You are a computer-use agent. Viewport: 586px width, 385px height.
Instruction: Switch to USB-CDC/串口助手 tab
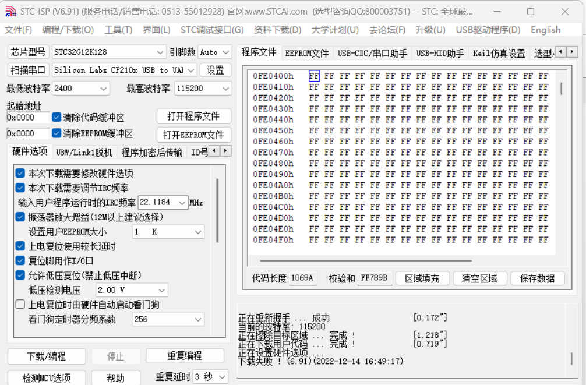[x=372, y=54]
